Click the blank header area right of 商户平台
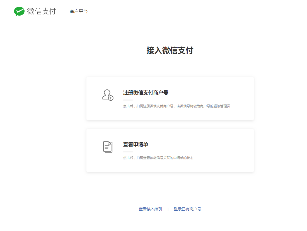The width and height of the screenshot is (307, 231). [195, 11]
